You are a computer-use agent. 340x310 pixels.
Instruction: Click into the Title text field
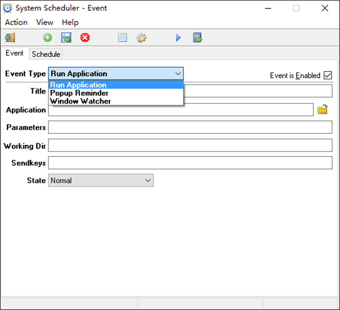pos(258,91)
